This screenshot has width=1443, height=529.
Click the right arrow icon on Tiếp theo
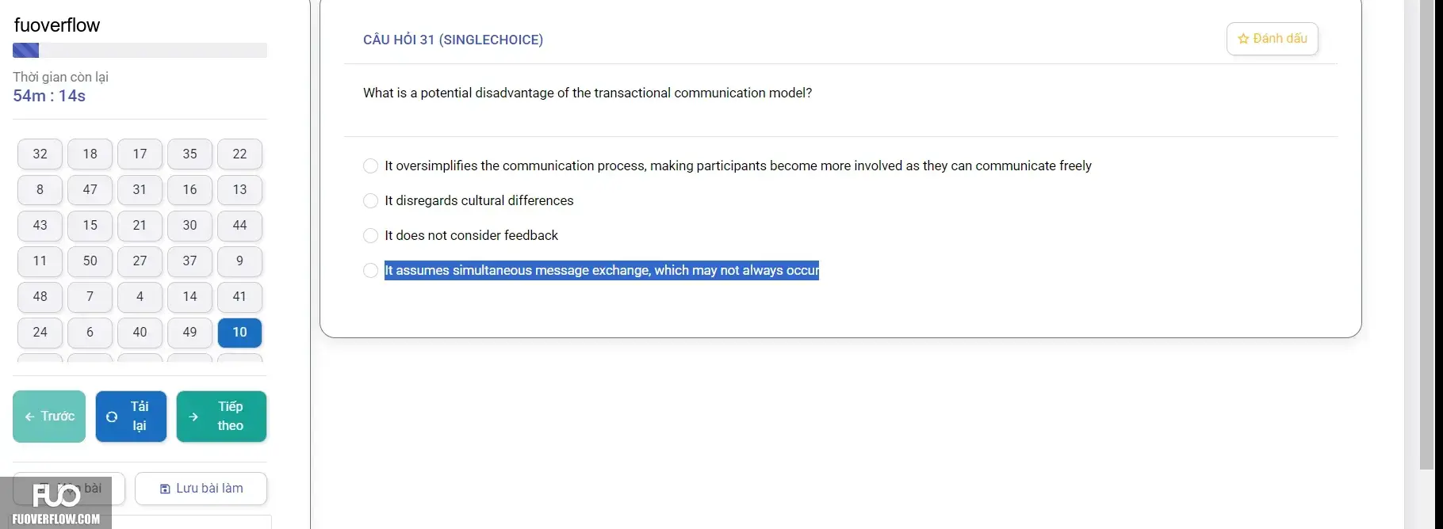193,417
